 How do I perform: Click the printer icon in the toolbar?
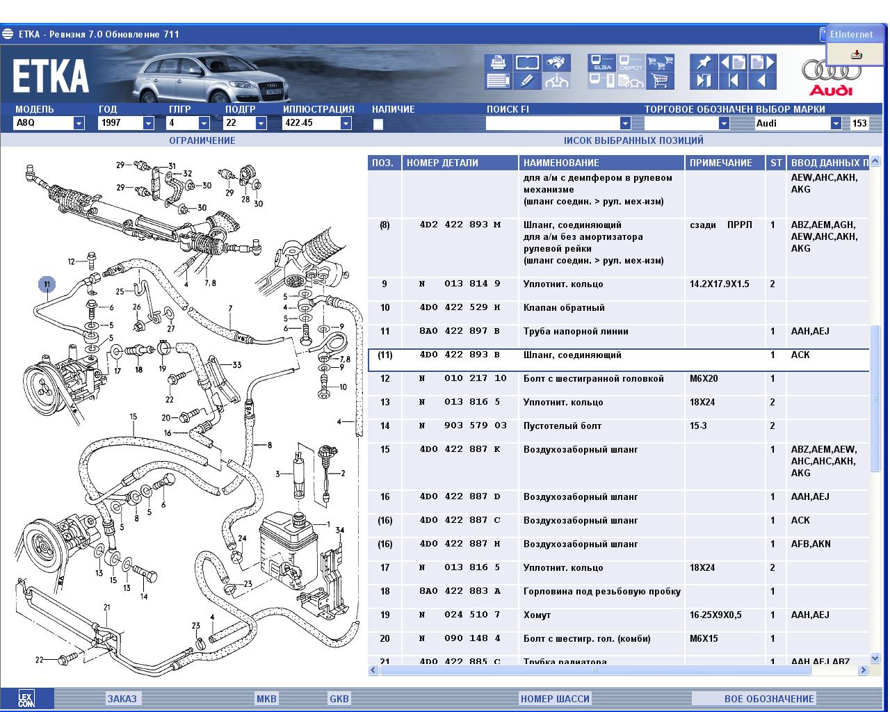tap(498, 63)
